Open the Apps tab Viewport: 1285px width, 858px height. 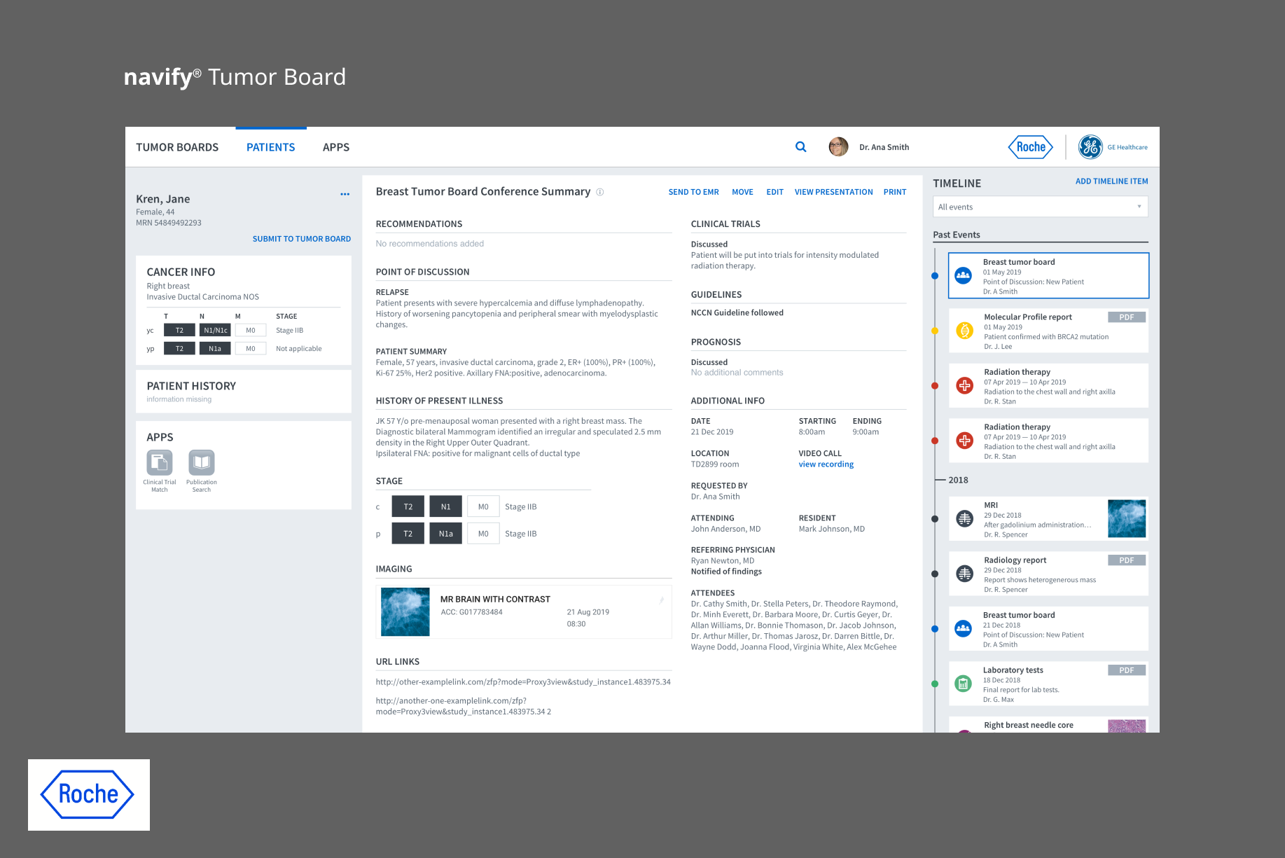pos(336,147)
